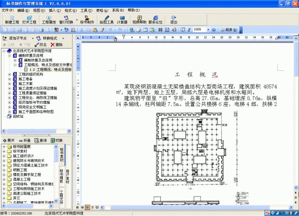Select the 1.2 工程概况 document node
299x216 pixels.
48,70
